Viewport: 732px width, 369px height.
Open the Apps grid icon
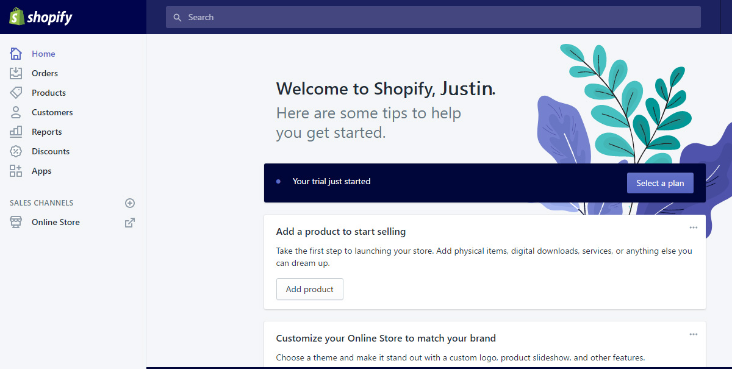tap(16, 171)
